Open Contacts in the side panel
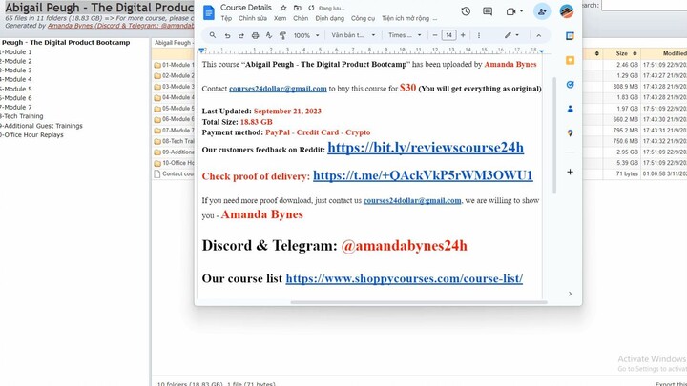Image resolution: width=687 pixels, height=386 pixels. [570, 109]
